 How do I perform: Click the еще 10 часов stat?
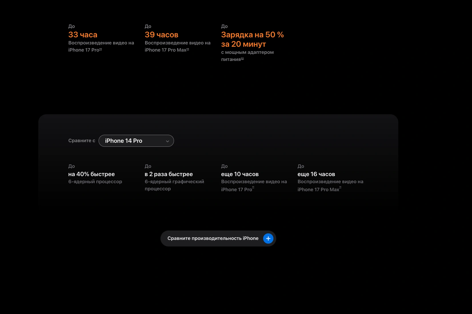[x=240, y=174]
